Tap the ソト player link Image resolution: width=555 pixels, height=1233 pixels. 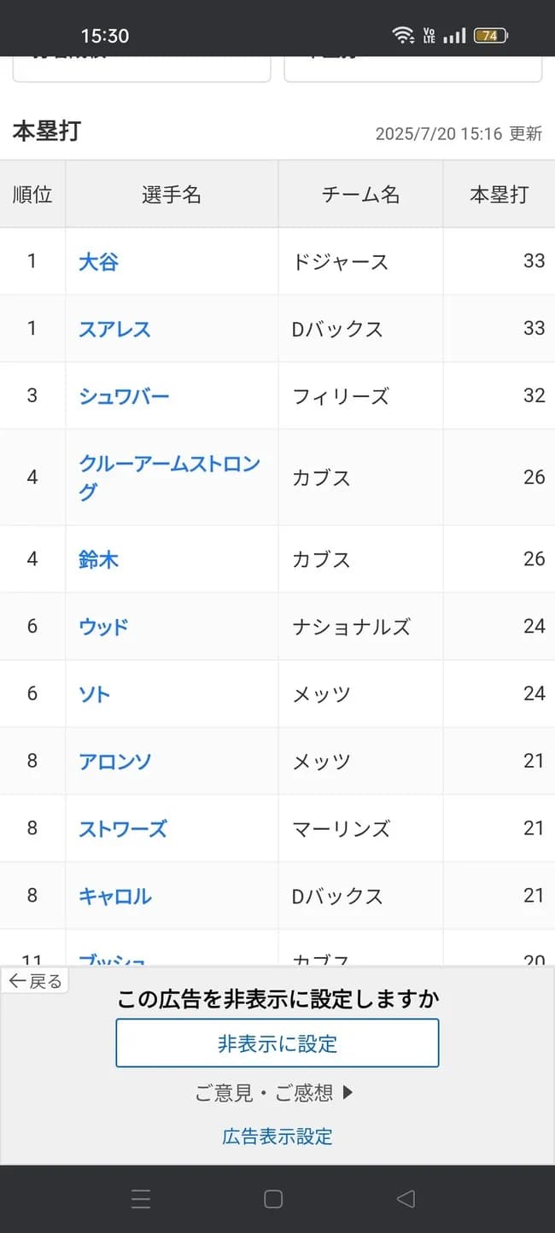pyautogui.click(x=93, y=693)
